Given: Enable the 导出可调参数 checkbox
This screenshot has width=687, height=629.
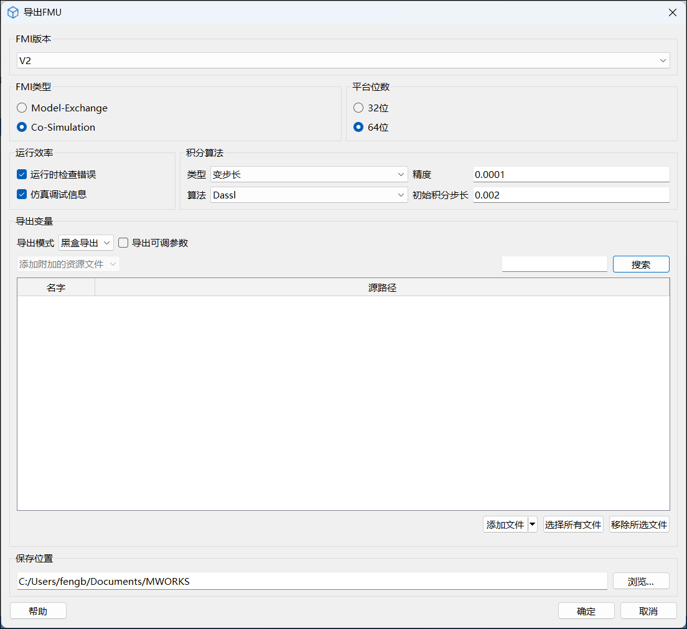Looking at the screenshot, I should point(123,243).
